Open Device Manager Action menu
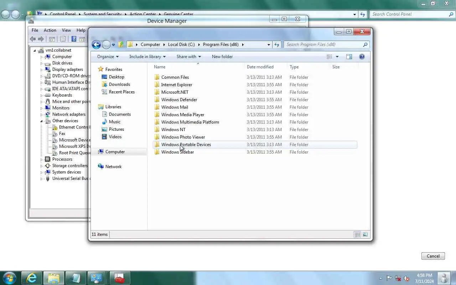Image resolution: width=456 pixels, height=285 pixels. pos(50,30)
